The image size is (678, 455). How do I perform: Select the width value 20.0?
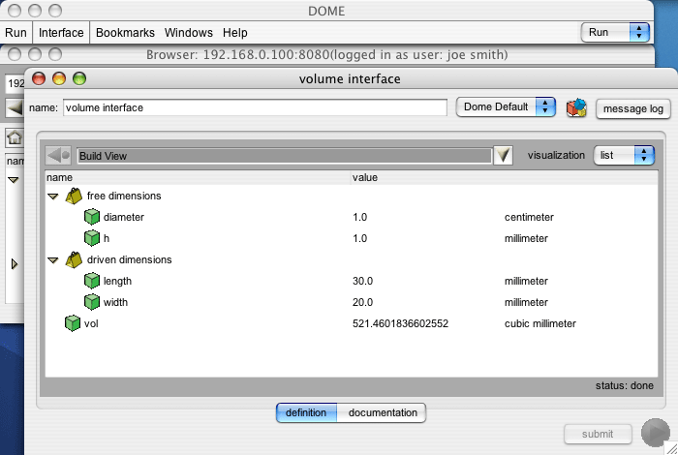click(x=362, y=302)
